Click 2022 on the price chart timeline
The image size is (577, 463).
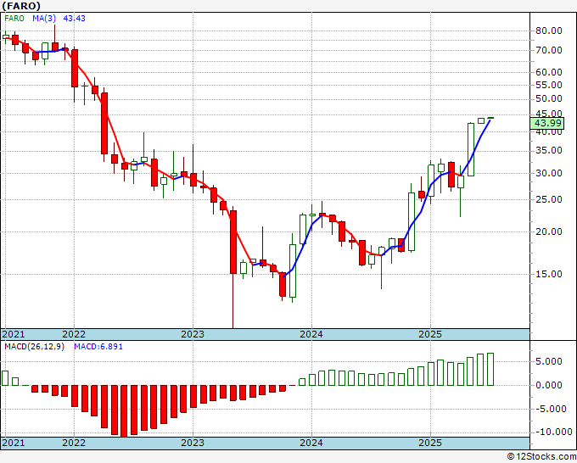(x=74, y=334)
